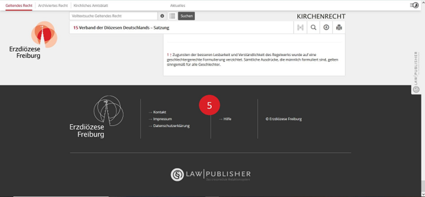Click the Hilfe link in footer
Viewport: 425px width, 197px height.
tap(227, 119)
